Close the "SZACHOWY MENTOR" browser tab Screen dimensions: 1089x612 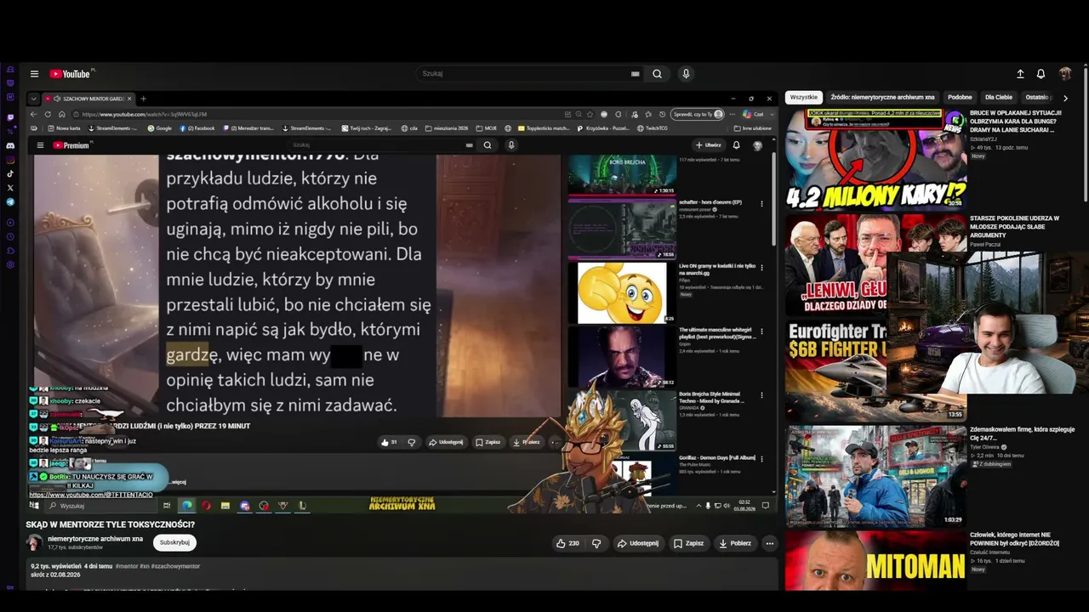(x=129, y=99)
